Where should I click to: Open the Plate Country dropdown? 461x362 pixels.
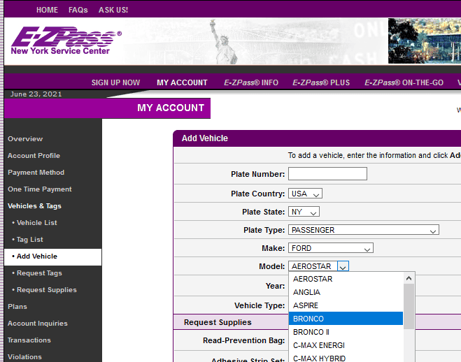tap(306, 194)
